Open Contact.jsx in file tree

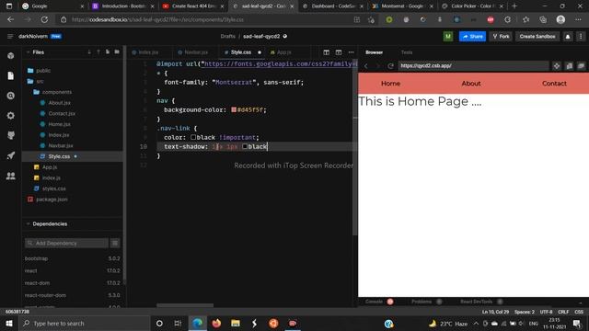pyautogui.click(x=57, y=113)
